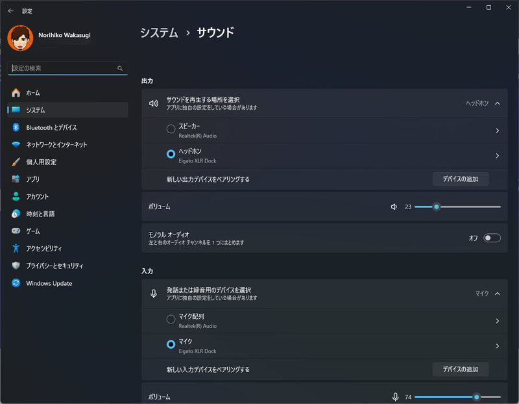The height and width of the screenshot is (404, 519).
Task: Click デバイスの追加 for output devices
Action: point(460,179)
